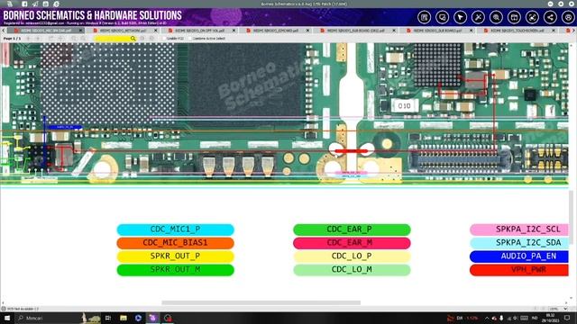Show earlier tabs with left arrow
Image resolution: width=577 pixels, height=324 pixels.
pos(4,31)
